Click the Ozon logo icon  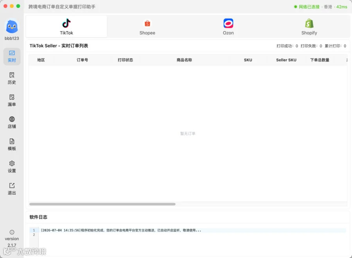click(228, 23)
